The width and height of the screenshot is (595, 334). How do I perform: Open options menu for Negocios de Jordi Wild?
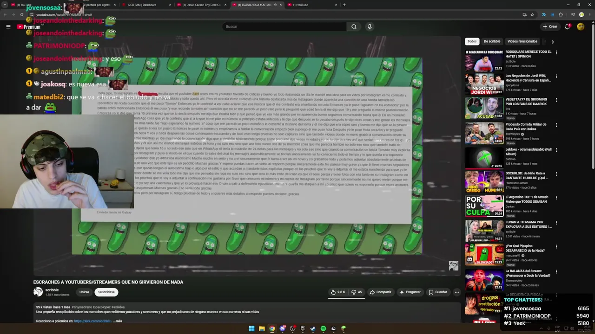(x=556, y=76)
